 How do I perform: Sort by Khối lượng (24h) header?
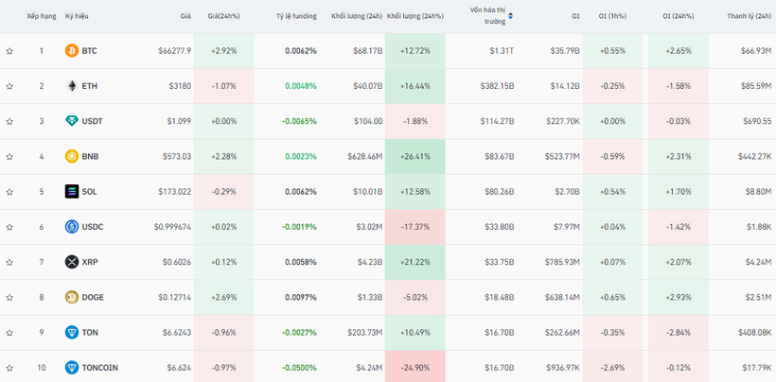(357, 16)
